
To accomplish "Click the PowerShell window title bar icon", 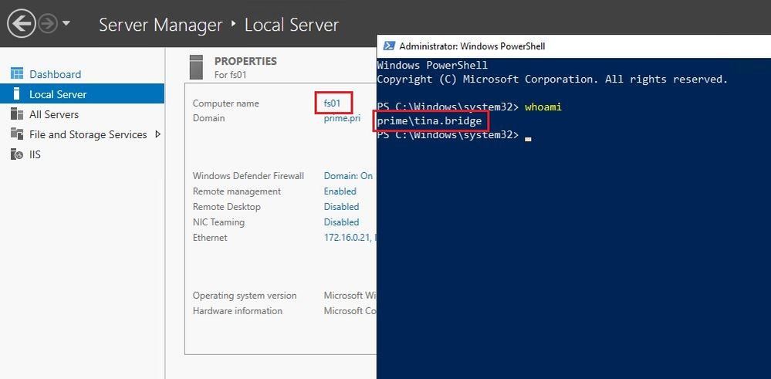I will coord(389,46).
